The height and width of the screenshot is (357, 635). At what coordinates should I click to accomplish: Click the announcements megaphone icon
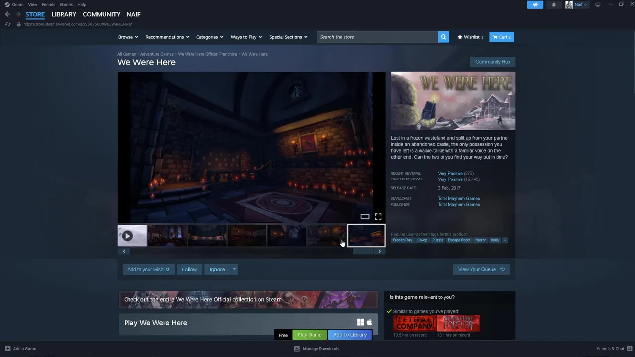coord(535,4)
